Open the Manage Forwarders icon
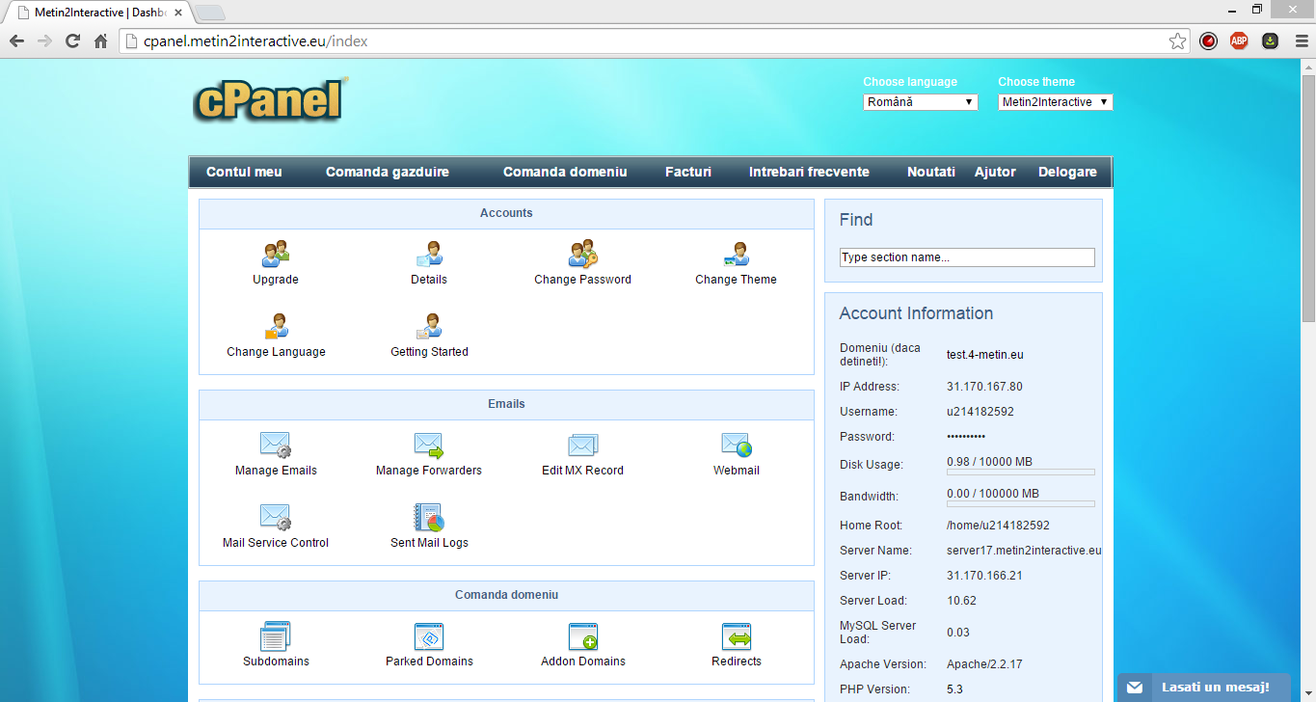This screenshot has width=1316, height=702. point(429,445)
